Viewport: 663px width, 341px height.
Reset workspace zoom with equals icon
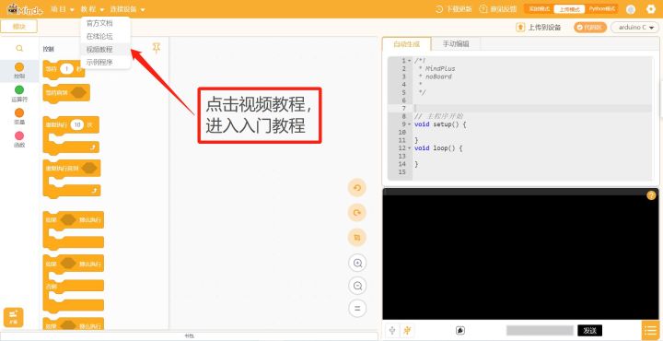(357, 308)
